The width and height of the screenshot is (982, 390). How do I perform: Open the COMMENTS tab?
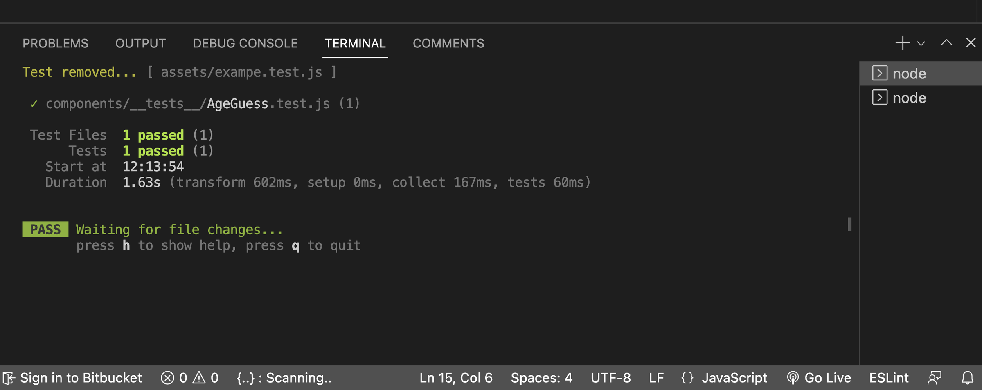coord(448,43)
